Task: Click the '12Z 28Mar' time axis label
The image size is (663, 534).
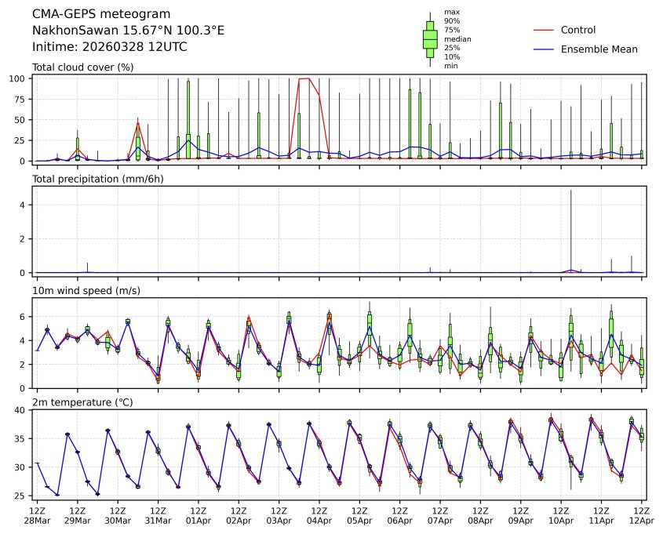Action: point(36,515)
